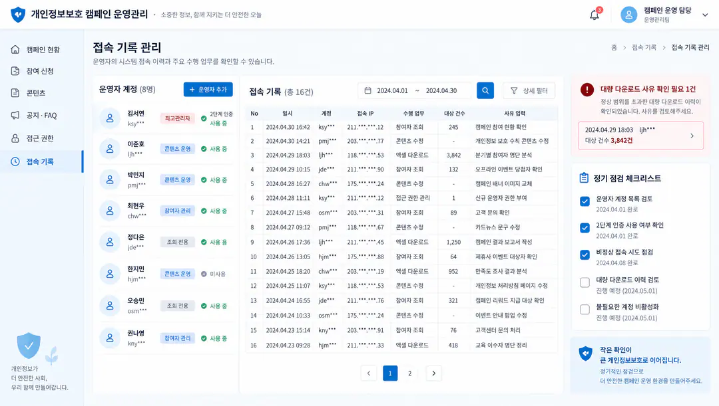This screenshot has width=719, height=406.
Task: Click the shield logo in header
Action: [18, 14]
